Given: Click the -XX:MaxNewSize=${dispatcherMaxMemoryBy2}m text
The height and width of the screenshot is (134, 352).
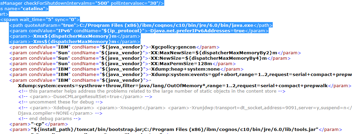Looking at the screenshot, I should (213, 53).
